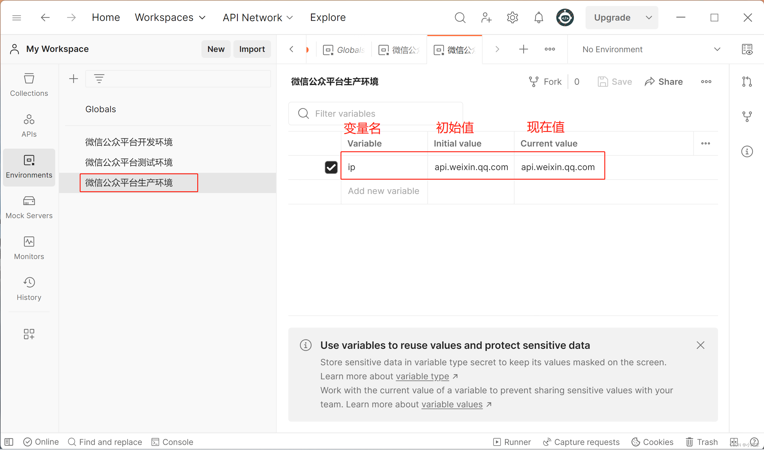
Task: Click the New button
Action: point(216,49)
